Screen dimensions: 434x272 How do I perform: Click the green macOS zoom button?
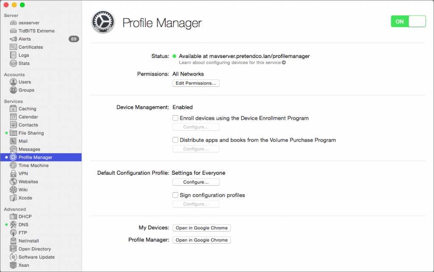[22, 5]
